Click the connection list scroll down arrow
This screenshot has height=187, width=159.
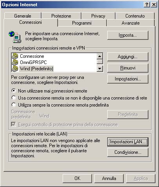click(100, 69)
